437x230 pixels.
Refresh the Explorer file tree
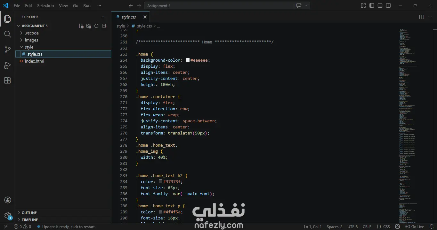coord(96,26)
